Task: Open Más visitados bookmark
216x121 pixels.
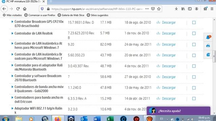Action: click(x=12, y=15)
